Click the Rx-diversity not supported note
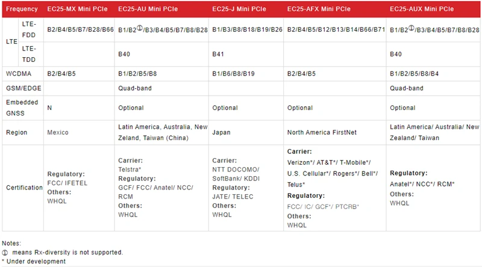 click(66, 252)
